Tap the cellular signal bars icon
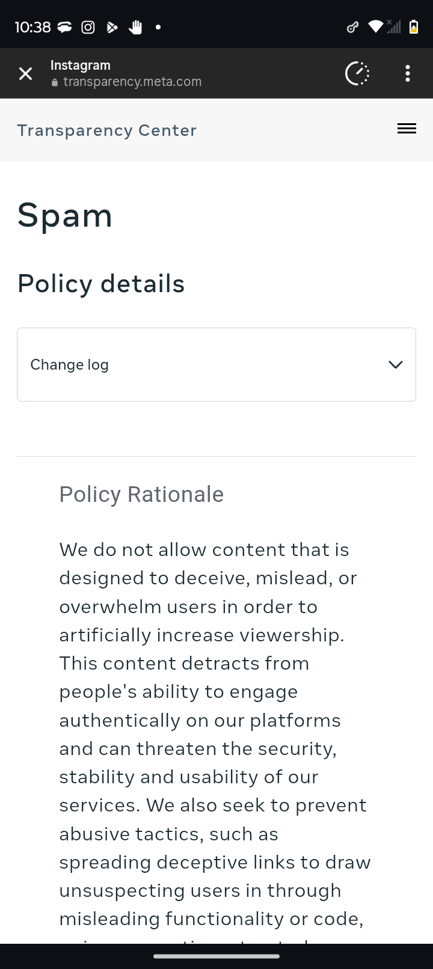Viewport: 433px width, 969px height. coord(394,27)
